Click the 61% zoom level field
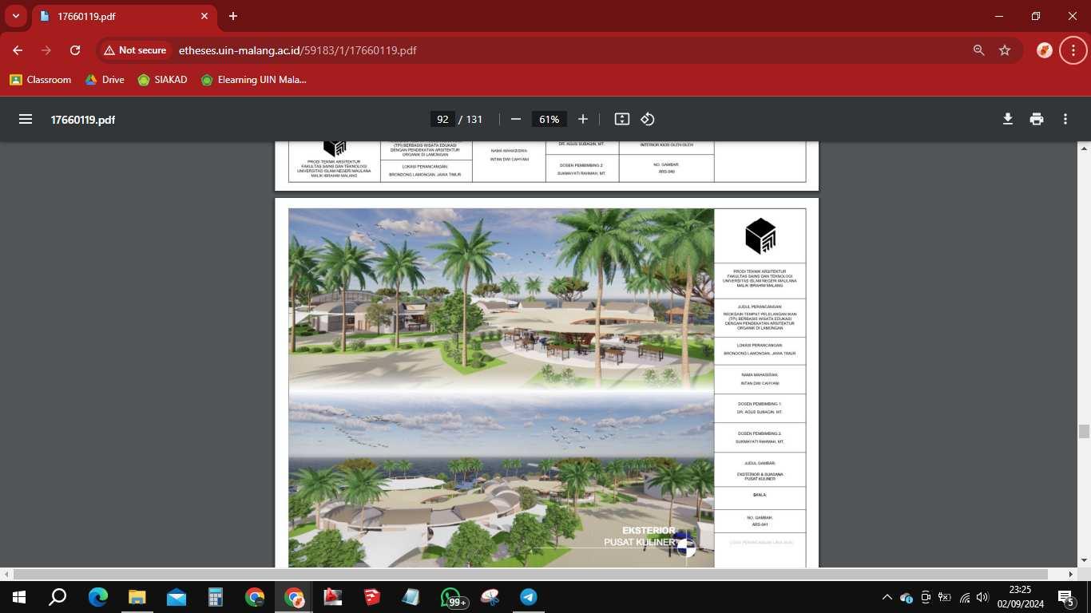The image size is (1091, 613). pos(549,119)
